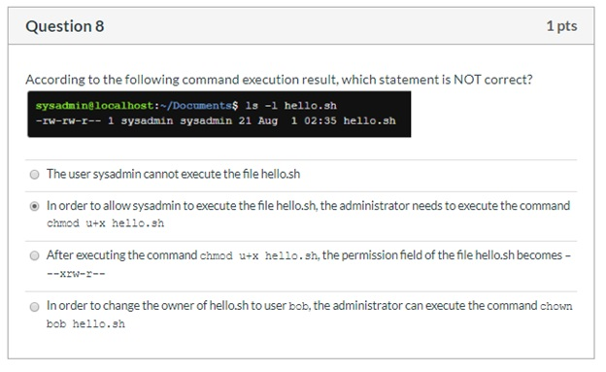
Task: Pick the radio button for the chown bob answer
Action: tap(34, 307)
